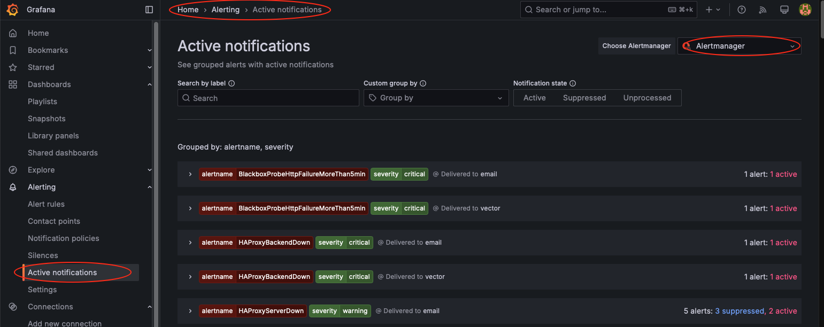Image resolution: width=824 pixels, height=327 pixels.
Task: Select the Active notification state filter
Action: coord(534,98)
